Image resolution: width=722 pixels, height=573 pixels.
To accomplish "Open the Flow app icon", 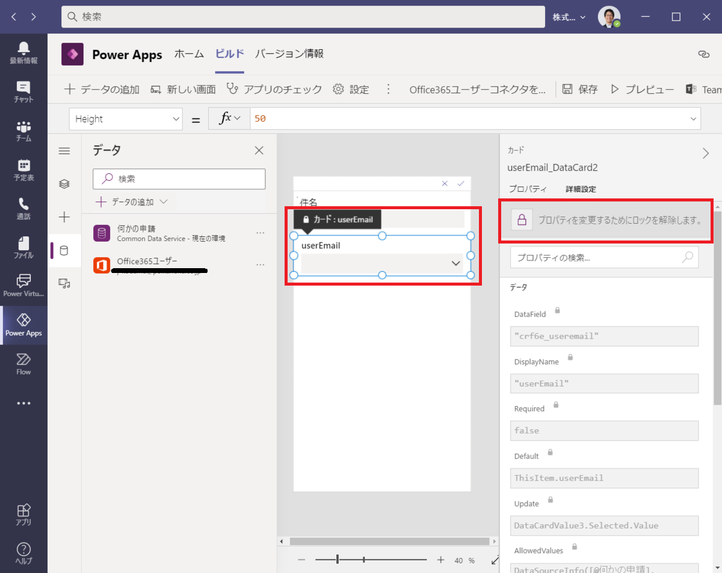I will (x=23, y=364).
